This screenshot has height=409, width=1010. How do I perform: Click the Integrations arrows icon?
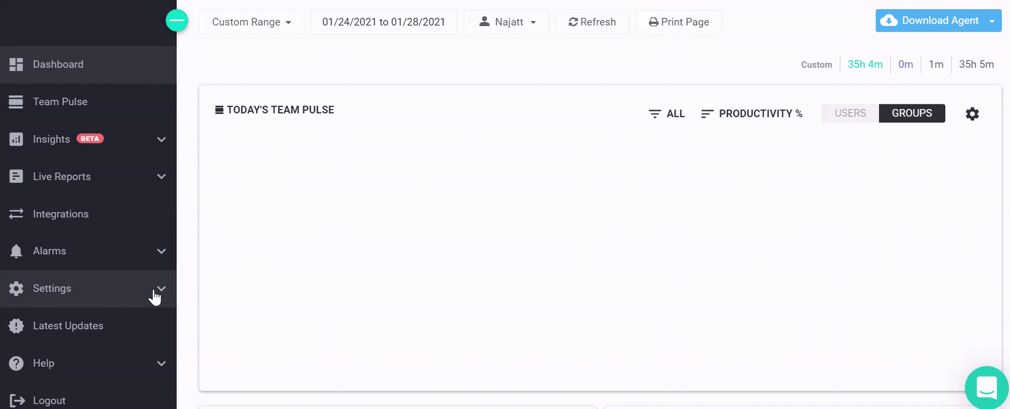(x=16, y=214)
